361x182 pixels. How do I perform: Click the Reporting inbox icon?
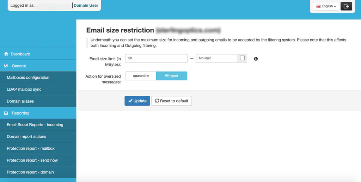(6, 113)
